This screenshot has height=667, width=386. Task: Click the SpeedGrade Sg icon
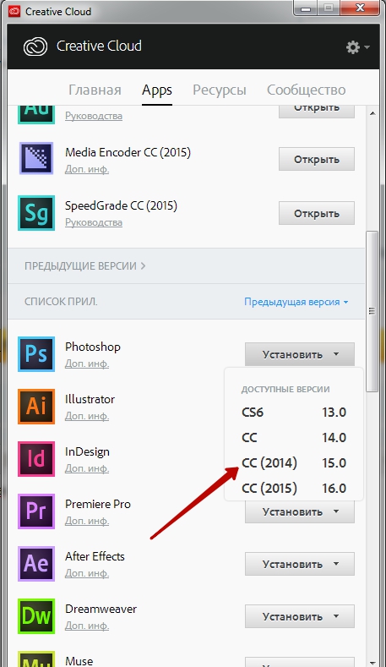pos(36,213)
